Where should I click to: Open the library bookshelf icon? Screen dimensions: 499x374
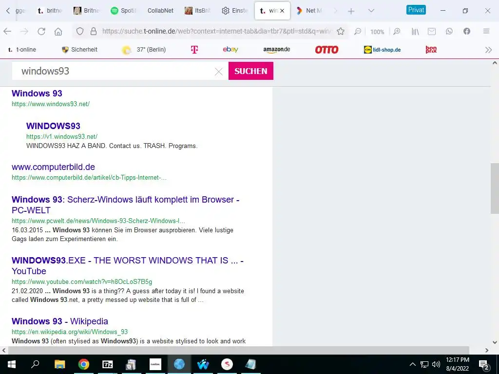tap(415, 31)
